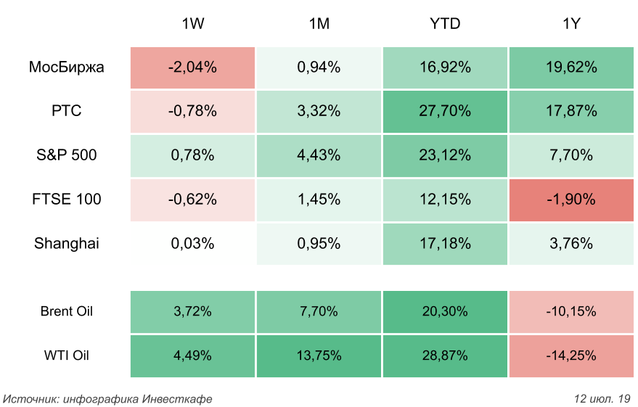The image size is (638, 407).
Task: Click the Shanghai row label
Action: point(67,243)
